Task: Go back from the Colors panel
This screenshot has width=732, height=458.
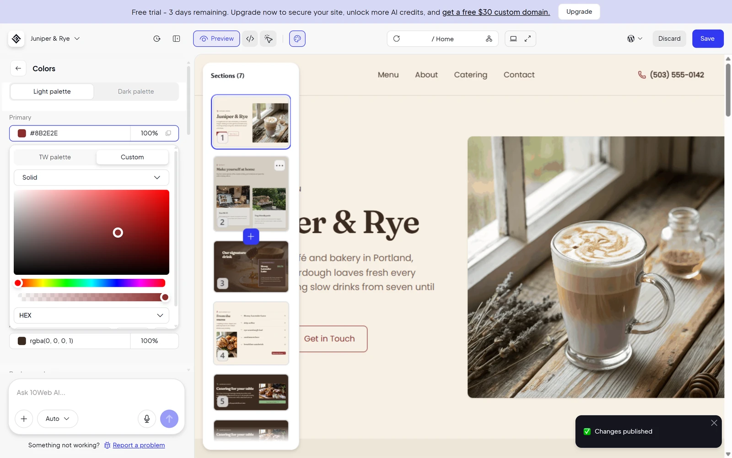Action: (x=18, y=69)
